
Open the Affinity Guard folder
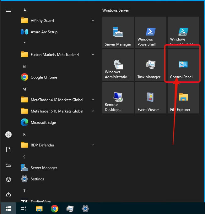tap(58, 21)
